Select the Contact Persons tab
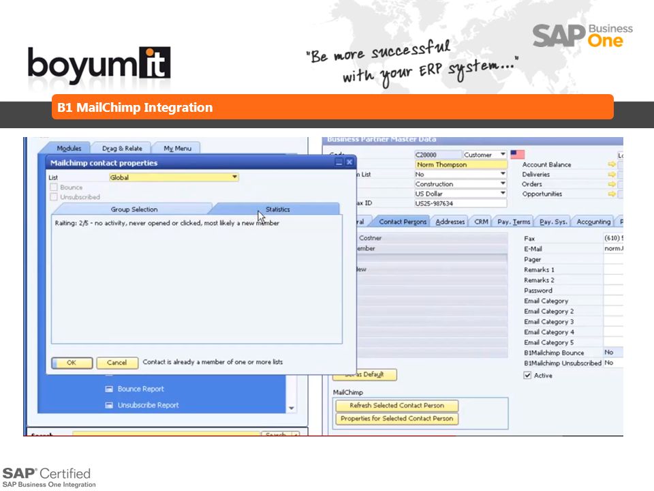Screen dimensions: 654x491 click(403, 222)
